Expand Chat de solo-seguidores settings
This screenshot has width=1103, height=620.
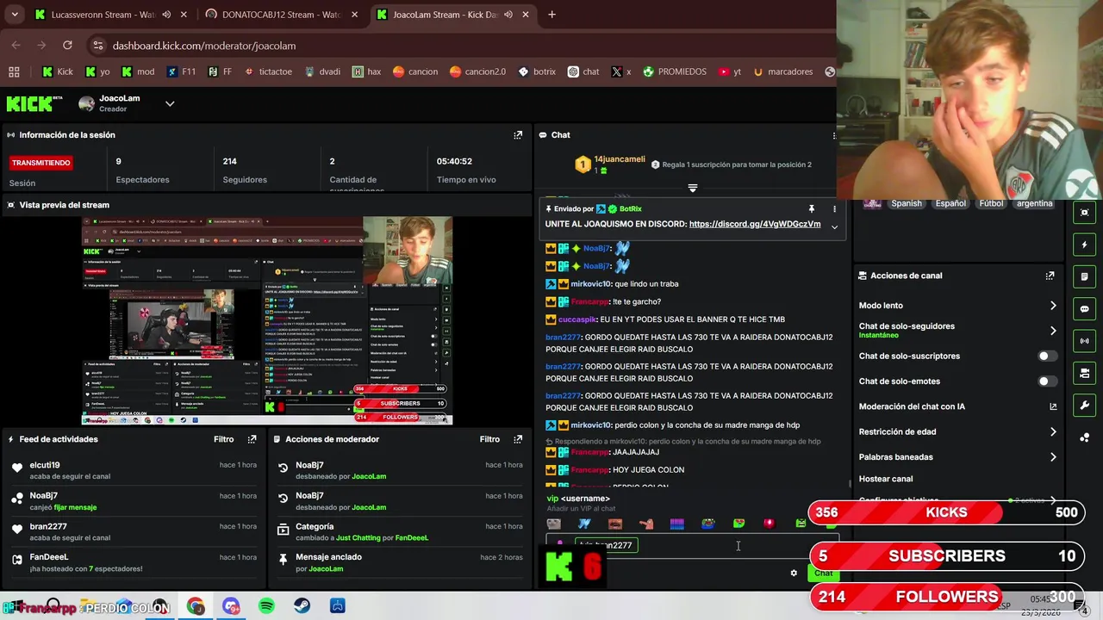1052,331
